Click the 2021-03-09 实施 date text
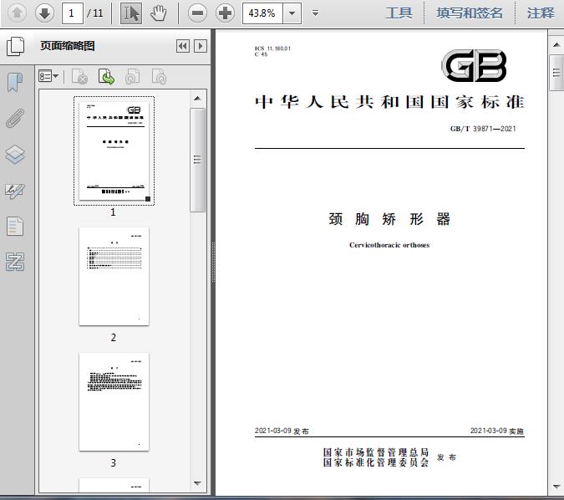 (497, 431)
